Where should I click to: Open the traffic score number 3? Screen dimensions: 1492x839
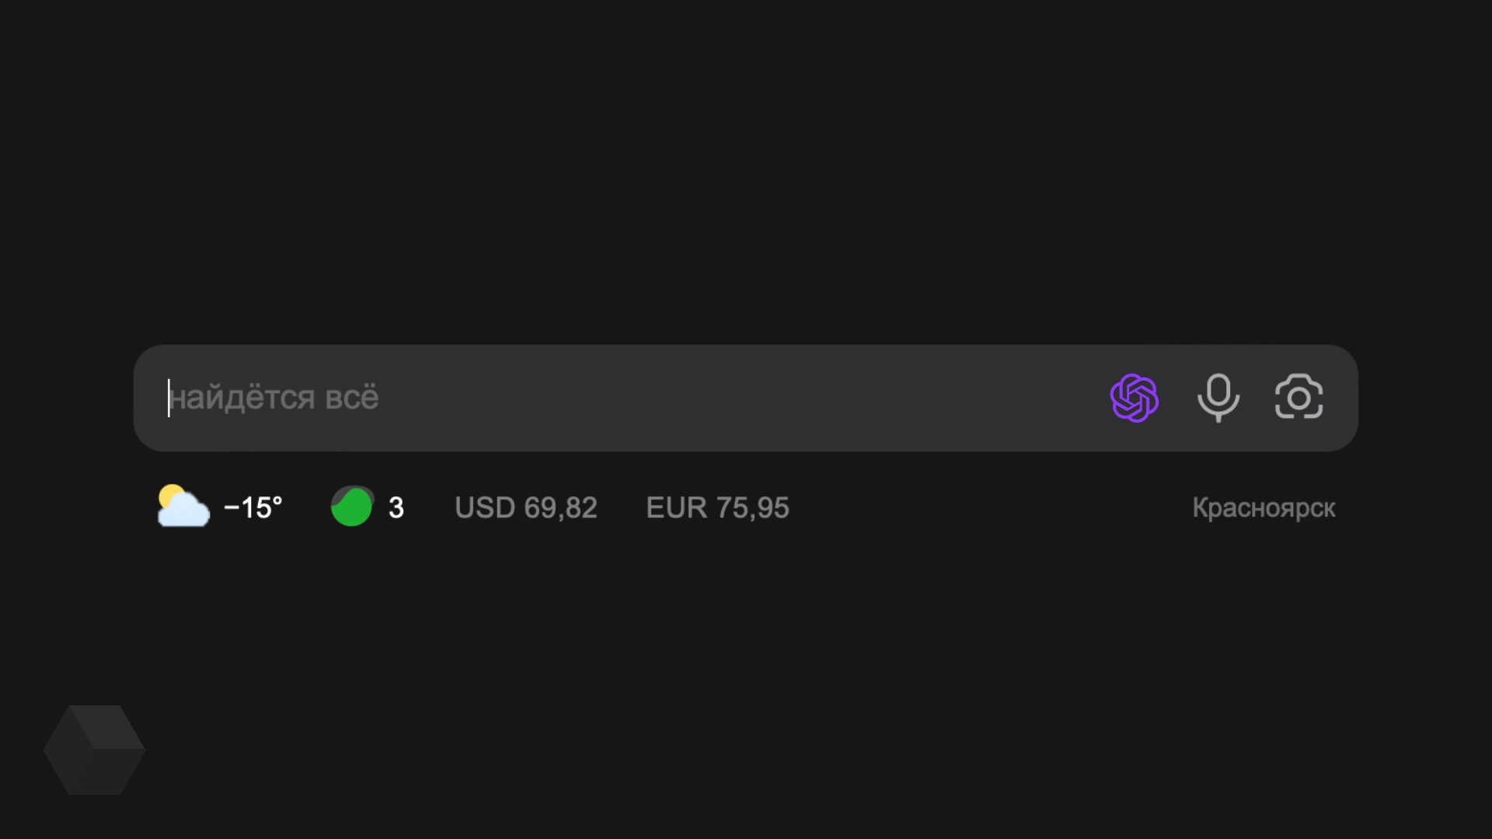tap(396, 508)
